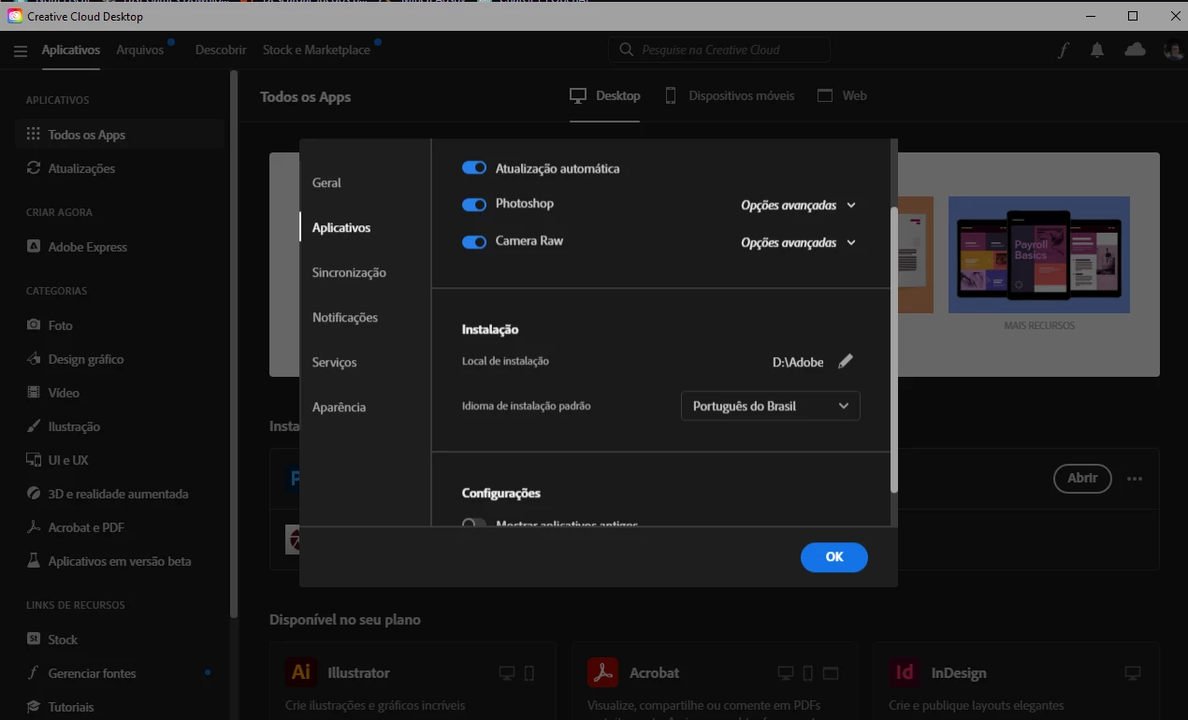1188x720 pixels.
Task: Click the Adobe Express icon in sidebar
Action: click(34, 247)
